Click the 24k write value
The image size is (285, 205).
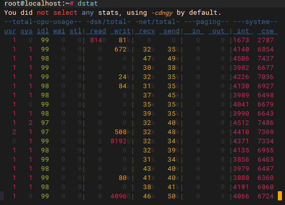(x=124, y=77)
